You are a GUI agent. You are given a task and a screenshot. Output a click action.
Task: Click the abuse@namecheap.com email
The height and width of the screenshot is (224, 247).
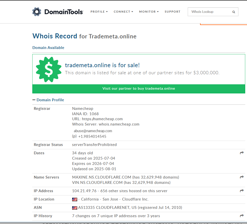pos(93,131)
